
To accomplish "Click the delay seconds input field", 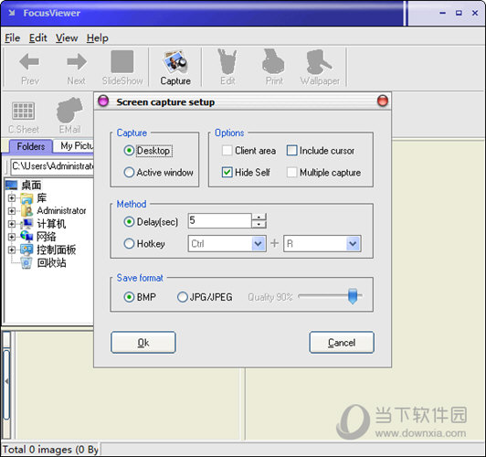I will click(x=219, y=221).
